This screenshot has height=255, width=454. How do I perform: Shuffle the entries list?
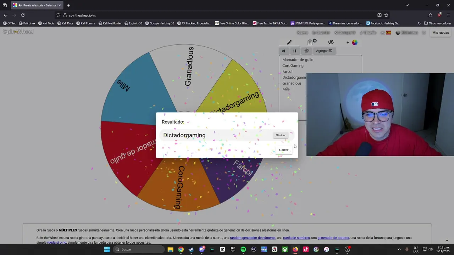283,51
